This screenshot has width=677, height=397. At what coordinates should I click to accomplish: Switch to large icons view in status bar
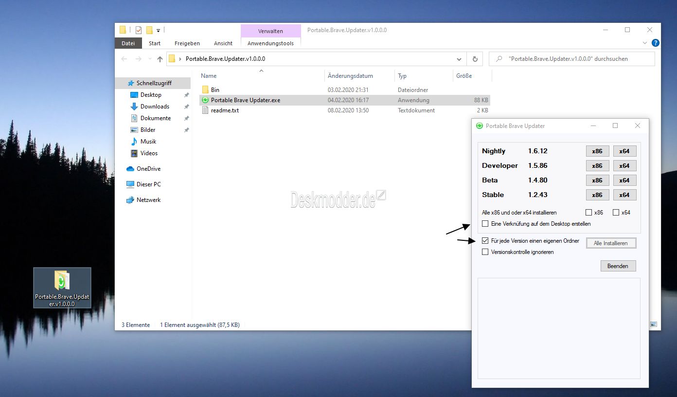(x=654, y=325)
